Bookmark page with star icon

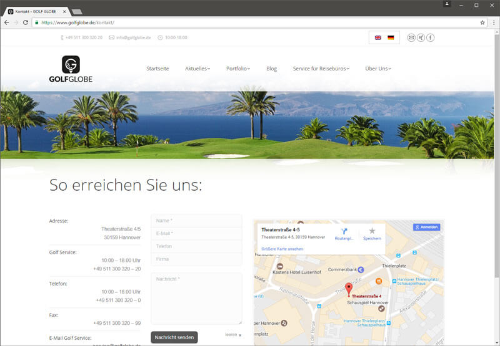pyautogui.click(x=482, y=22)
